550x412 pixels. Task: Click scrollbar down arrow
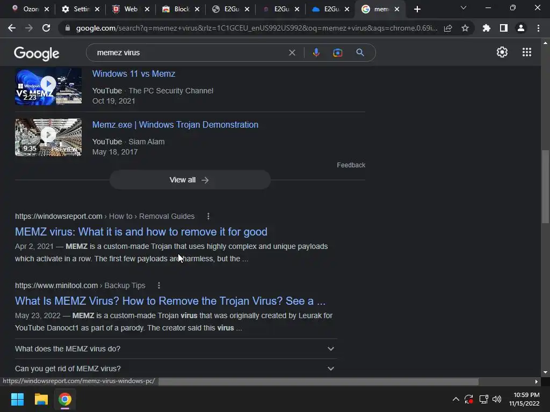click(x=545, y=372)
